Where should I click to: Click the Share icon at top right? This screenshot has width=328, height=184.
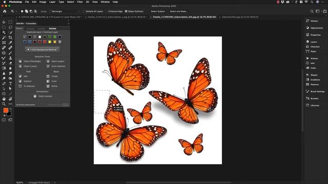click(x=324, y=11)
